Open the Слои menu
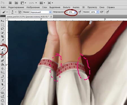This screenshot has height=105, width=127. click(45, 7)
